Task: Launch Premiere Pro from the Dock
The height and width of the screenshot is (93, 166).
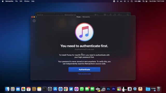Action: [114, 89]
